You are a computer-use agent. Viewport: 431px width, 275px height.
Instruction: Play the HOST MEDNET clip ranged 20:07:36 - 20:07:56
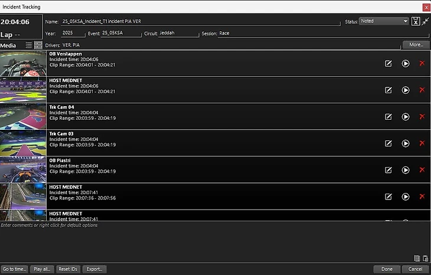pyautogui.click(x=406, y=197)
